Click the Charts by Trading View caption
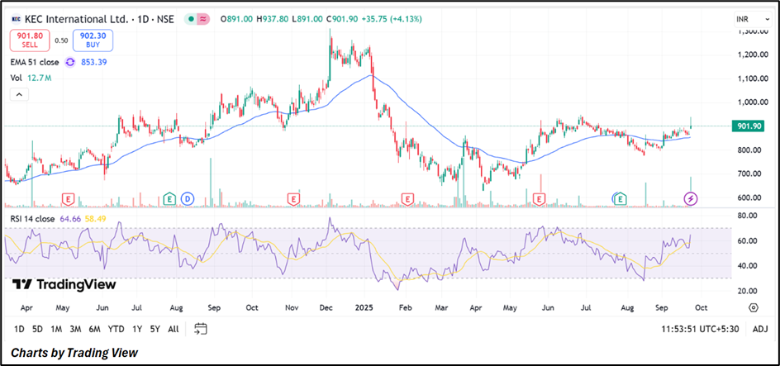This screenshot has width=780, height=366. click(x=74, y=353)
